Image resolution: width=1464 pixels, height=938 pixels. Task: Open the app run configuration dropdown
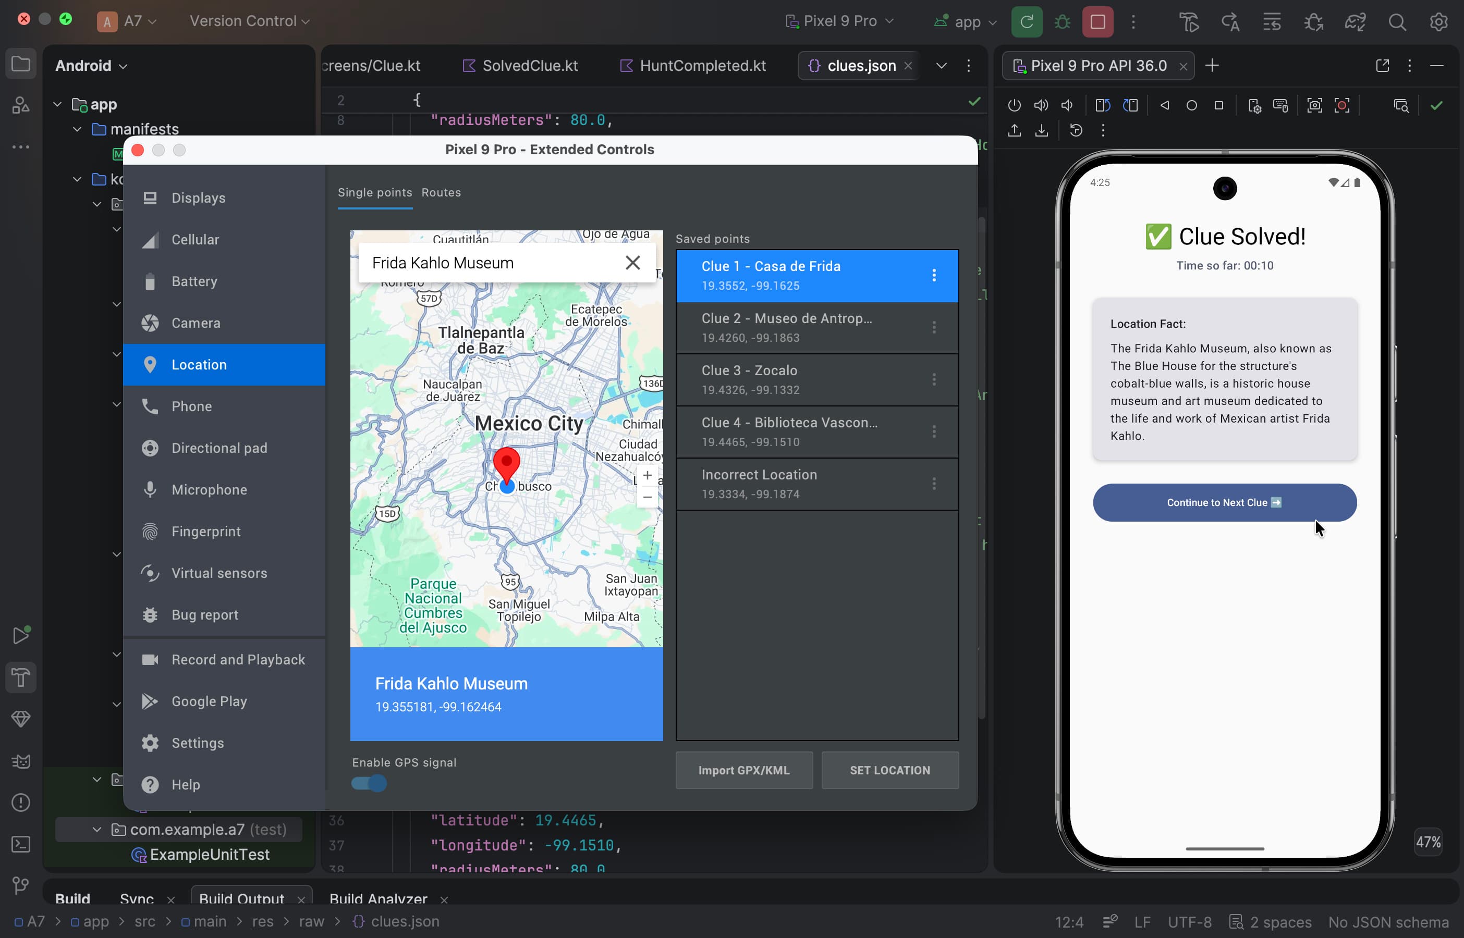click(x=966, y=22)
